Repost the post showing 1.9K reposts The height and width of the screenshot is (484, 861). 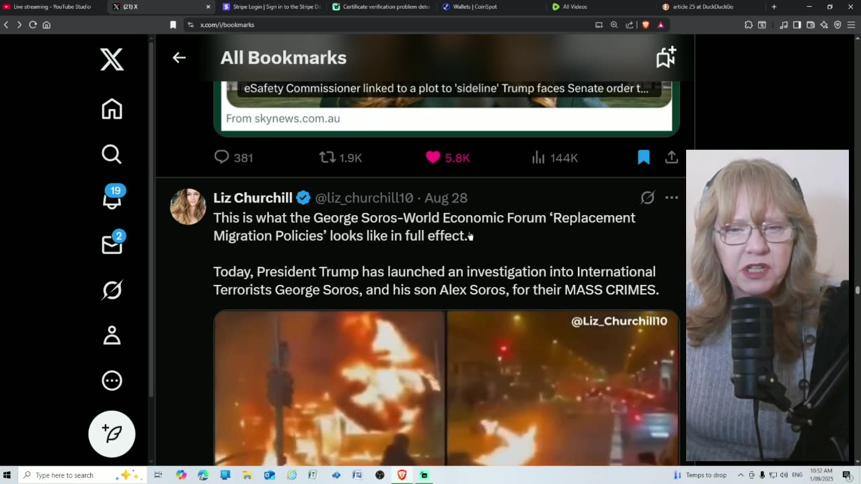click(340, 157)
